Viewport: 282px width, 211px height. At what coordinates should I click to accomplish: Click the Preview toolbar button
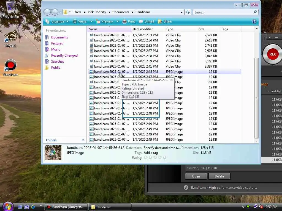tap(105, 21)
